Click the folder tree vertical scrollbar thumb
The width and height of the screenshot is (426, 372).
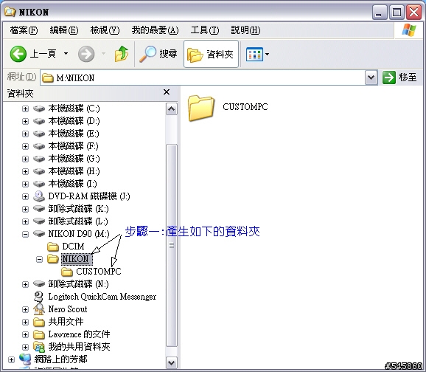click(172, 246)
